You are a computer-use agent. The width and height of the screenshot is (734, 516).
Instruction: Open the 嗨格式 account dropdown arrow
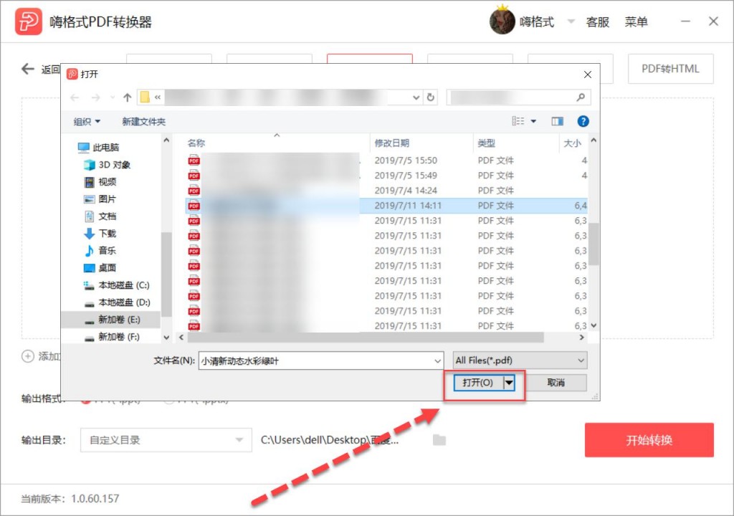tap(571, 21)
